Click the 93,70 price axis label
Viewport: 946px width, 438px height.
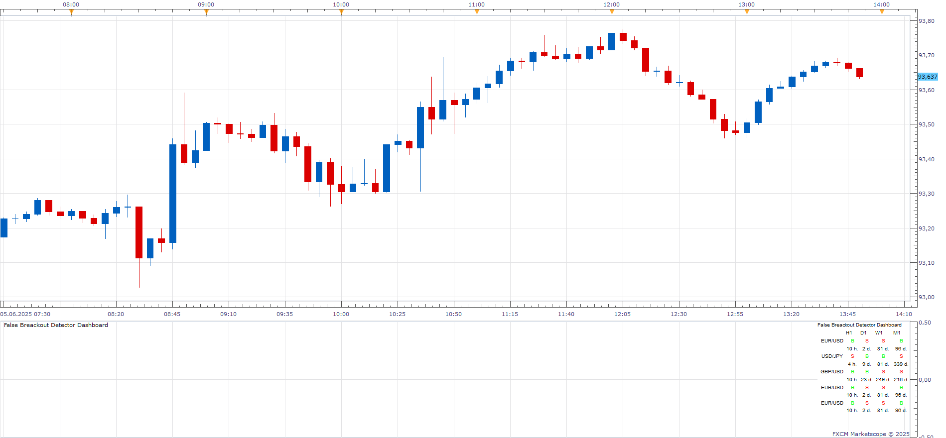pyautogui.click(x=927, y=55)
